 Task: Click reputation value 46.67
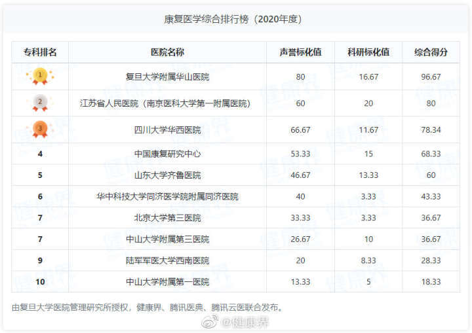300,175
